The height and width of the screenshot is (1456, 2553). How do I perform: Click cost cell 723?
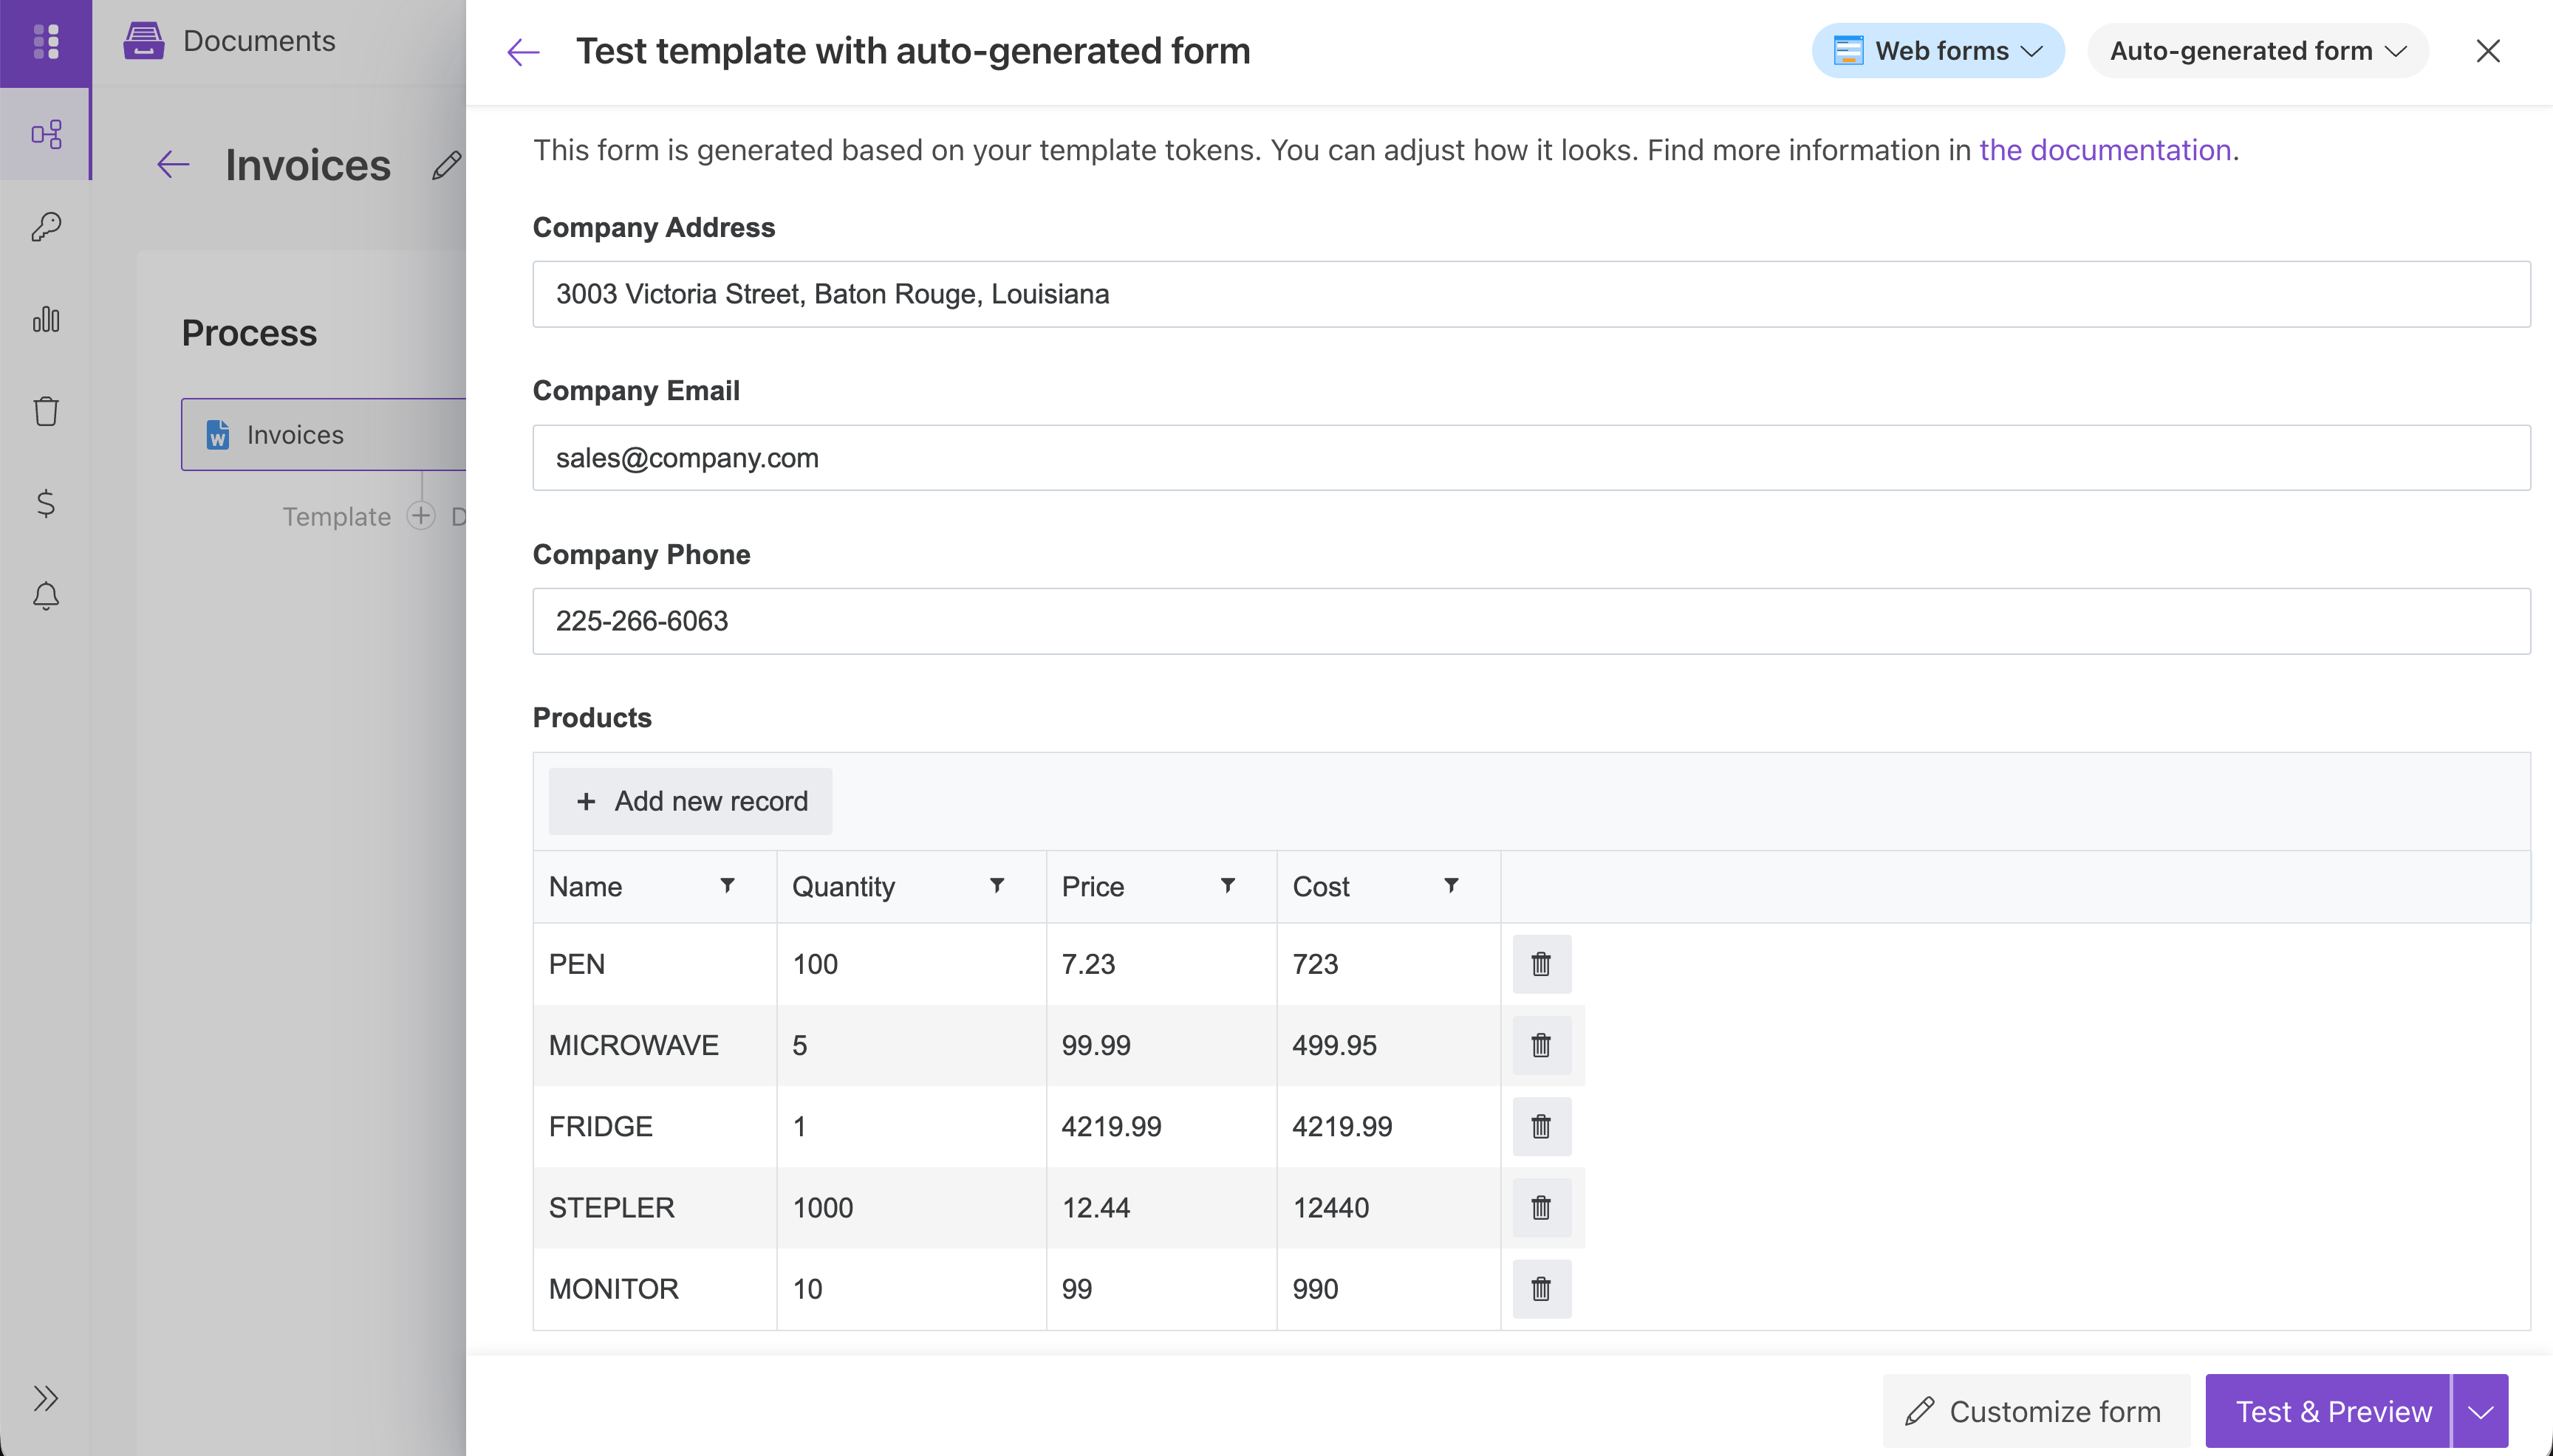[1389, 964]
